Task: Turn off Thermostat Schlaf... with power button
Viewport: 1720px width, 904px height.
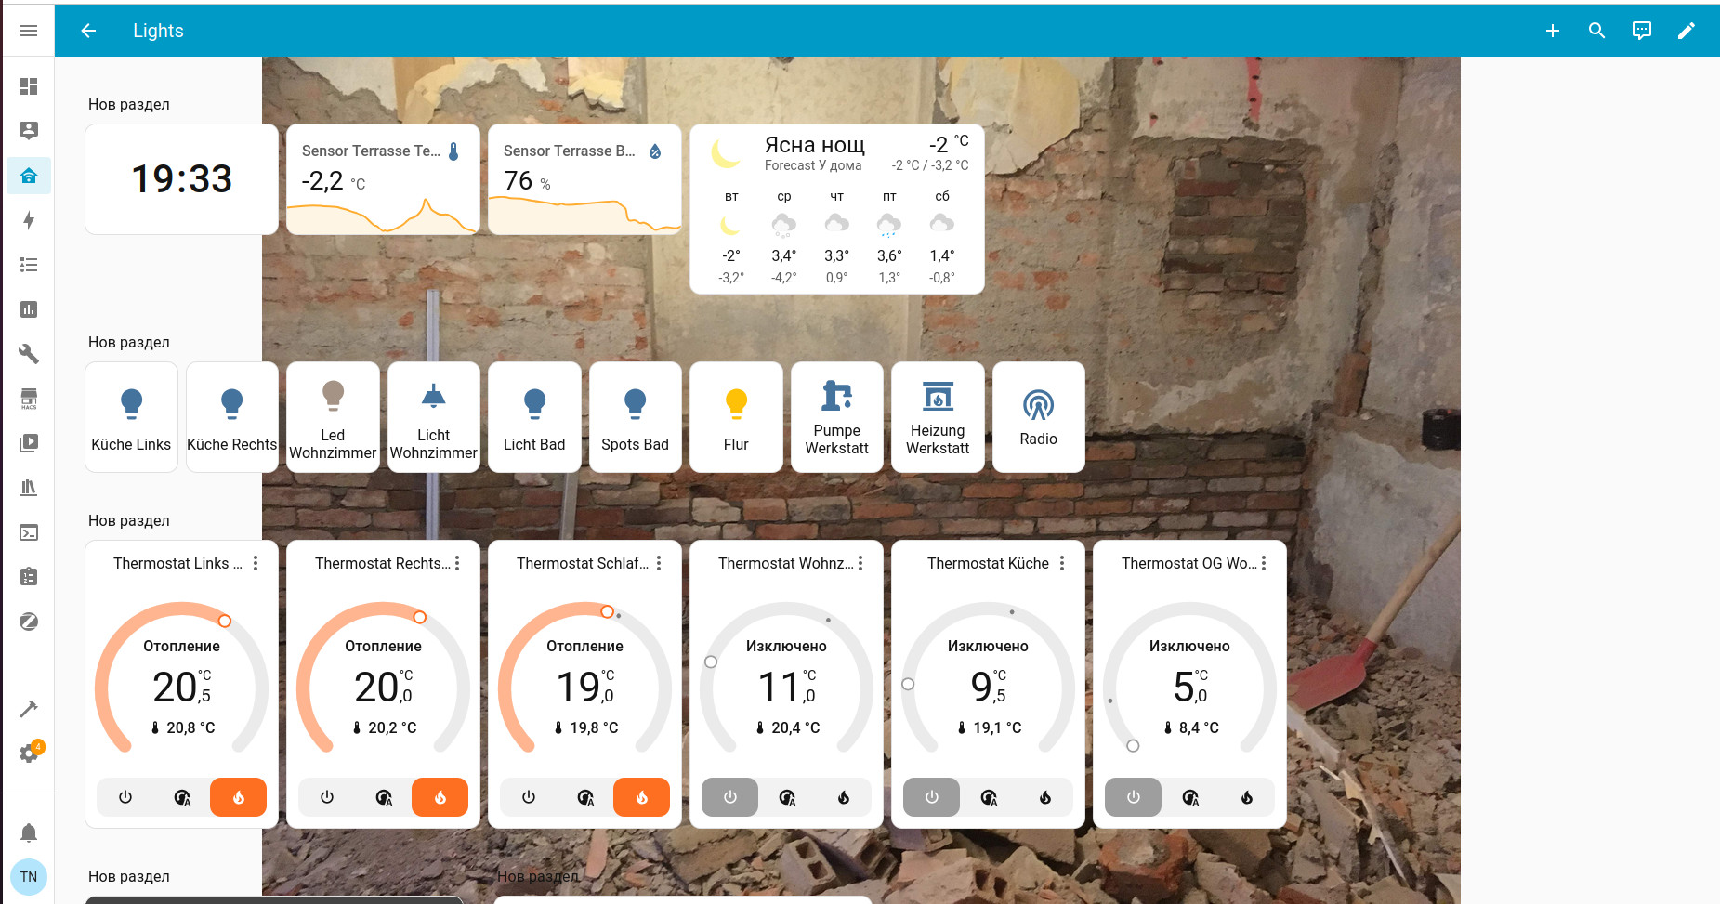Action: 529,797
